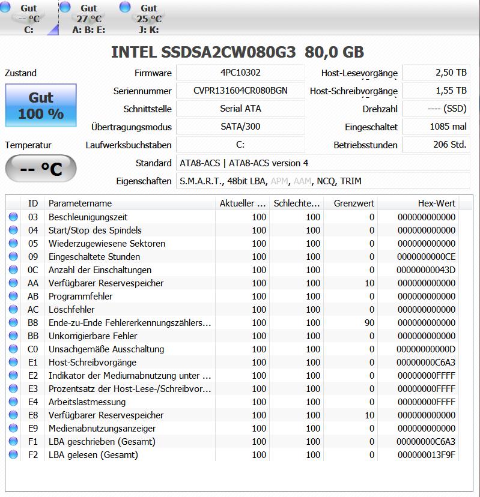
Task: Sort by ID column header
Action: pyautogui.click(x=32, y=203)
